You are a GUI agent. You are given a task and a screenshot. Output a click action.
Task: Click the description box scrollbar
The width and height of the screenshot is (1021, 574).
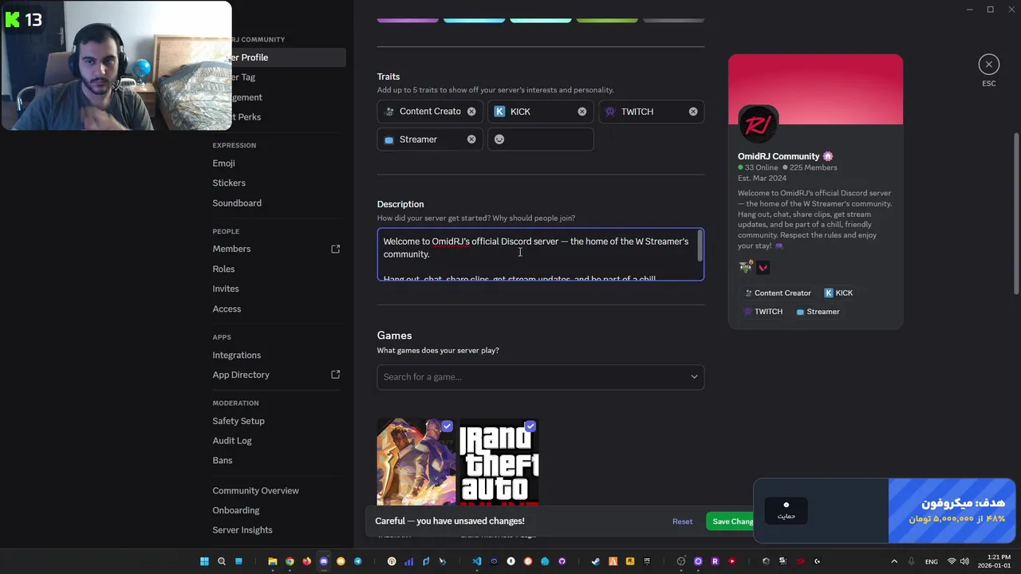click(x=700, y=246)
